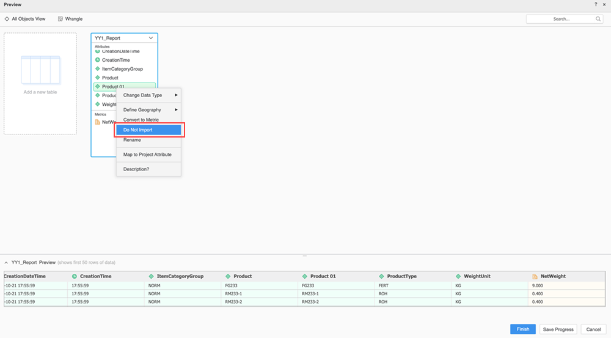
Task: Click the search magnifier icon
Action: pos(598,19)
